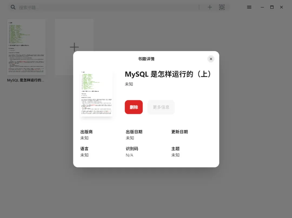
Task: Open the hamburger menu
Action: [x=249, y=7]
